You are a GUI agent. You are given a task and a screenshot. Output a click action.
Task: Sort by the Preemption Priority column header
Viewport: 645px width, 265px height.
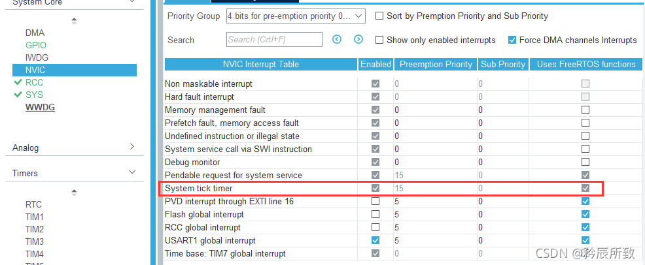[x=436, y=64]
